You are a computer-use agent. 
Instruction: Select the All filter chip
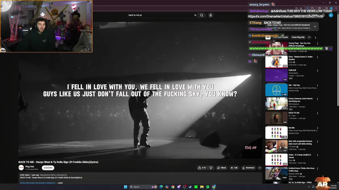tap(268, 37)
